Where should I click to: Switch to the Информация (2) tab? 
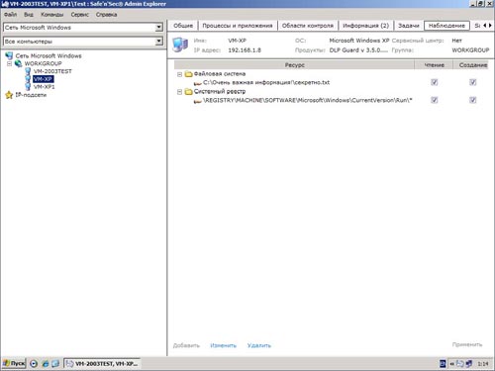tap(366, 26)
